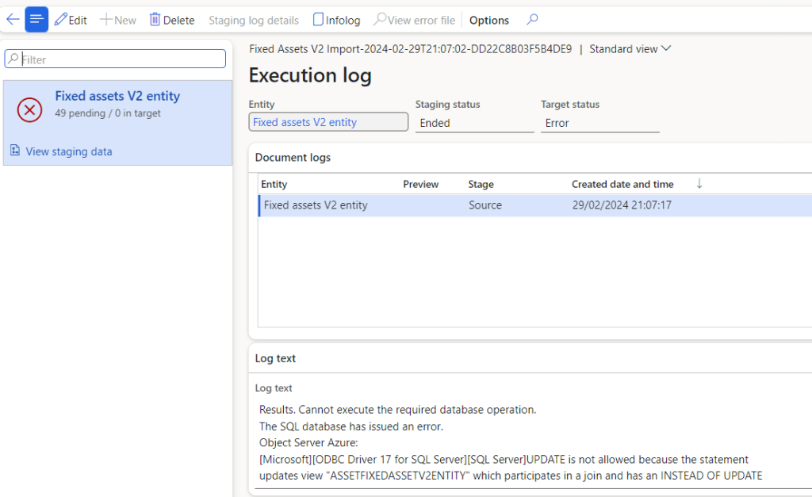Collapse the Log text section
Screen dimensions: 812x497
[275, 358]
